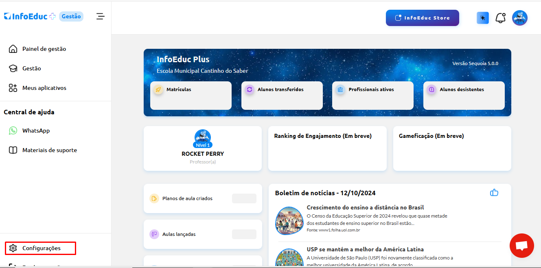This screenshot has height=268, width=541.
Task: Open Configurações in the sidebar
Action: coord(40,248)
